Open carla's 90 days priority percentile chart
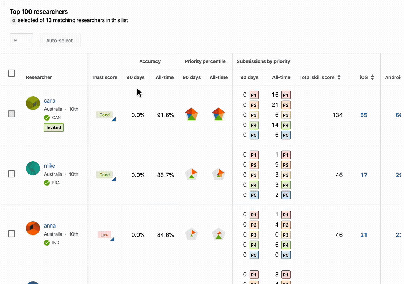Image resolution: width=404 pixels, height=284 pixels. (192, 114)
